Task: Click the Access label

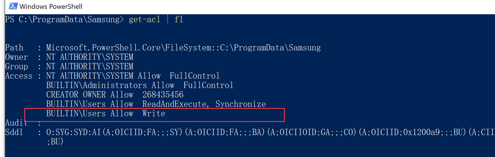Action: tap(19, 76)
